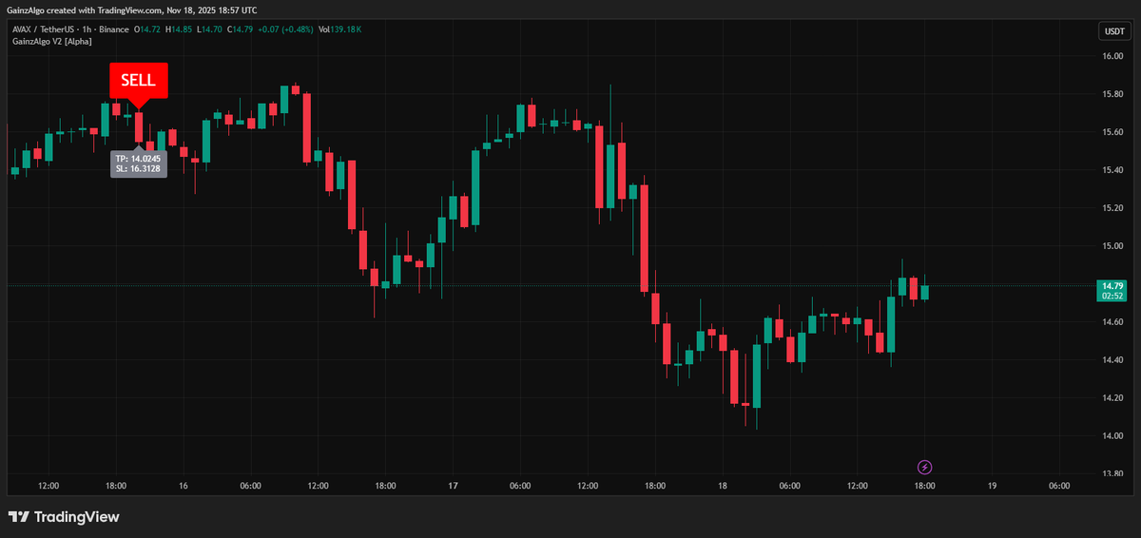Click the 13.80 price axis label
1141x538 pixels.
pos(1113,473)
